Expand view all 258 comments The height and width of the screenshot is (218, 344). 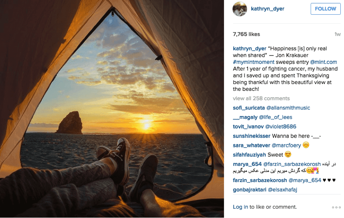261,98
